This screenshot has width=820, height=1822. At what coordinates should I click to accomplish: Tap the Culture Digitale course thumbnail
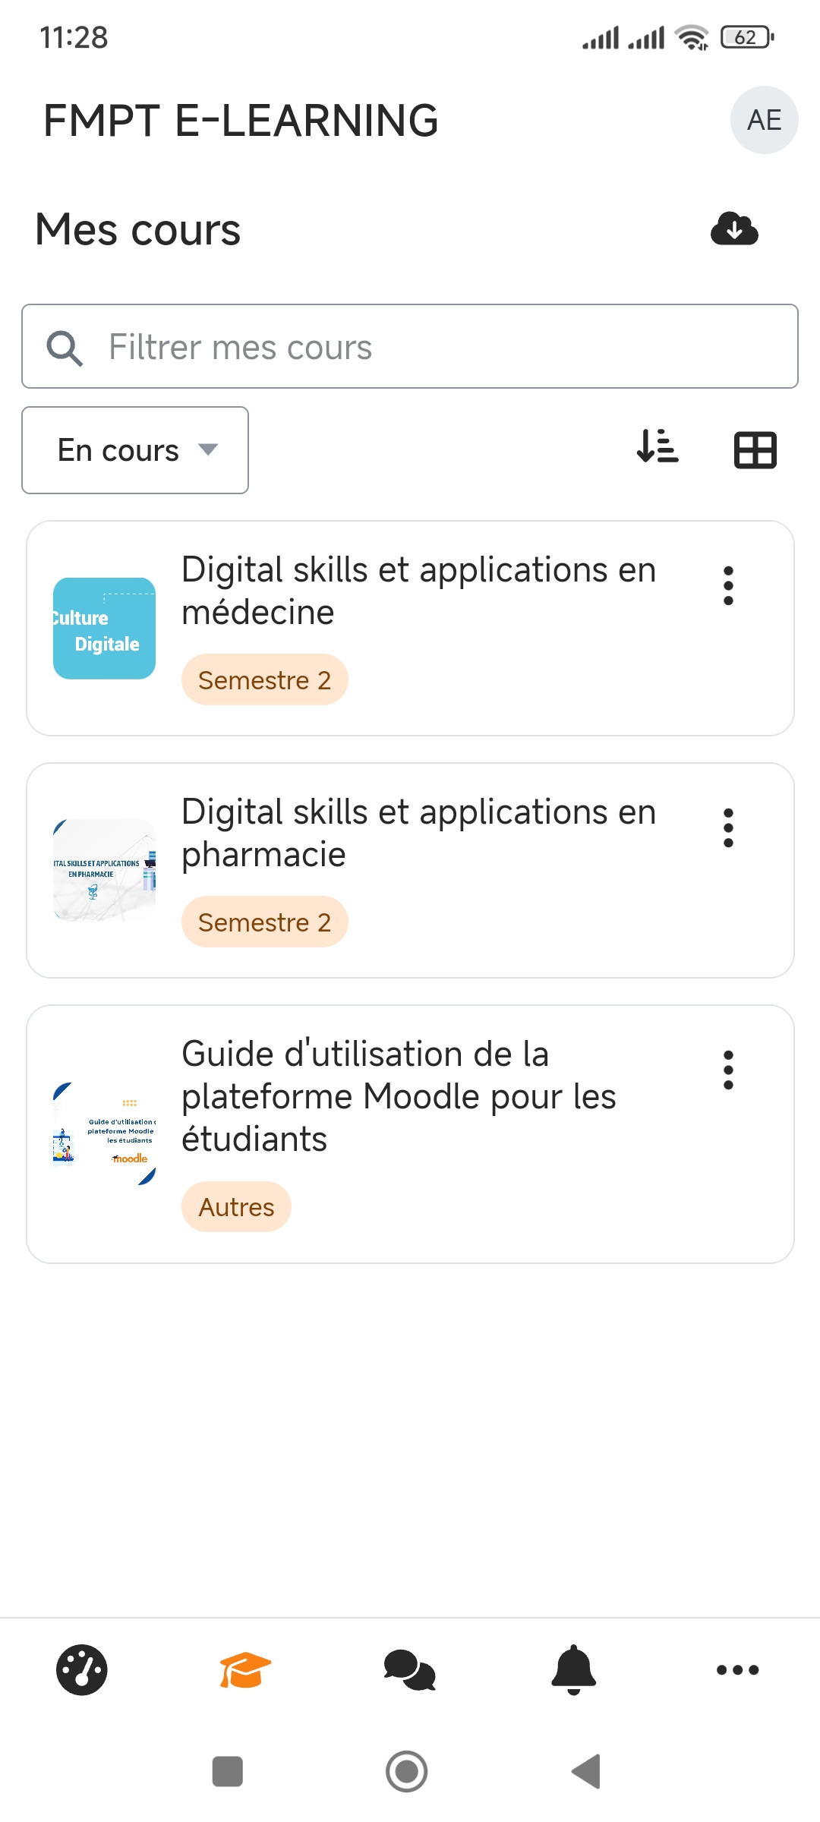pyautogui.click(x=104, y=629)
